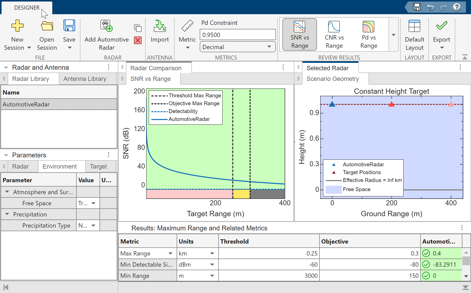Click the red delete radar icon

(x=138, y=40)
